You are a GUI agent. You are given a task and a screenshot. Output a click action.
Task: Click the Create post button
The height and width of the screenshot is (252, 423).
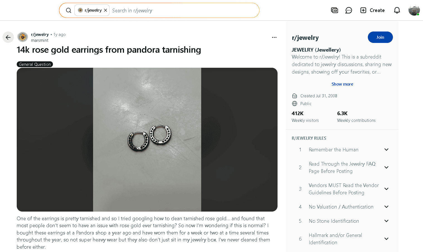(x=373, y=10)
